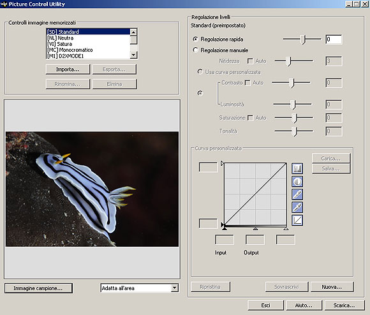Pick the upper eyedropper tool
The width and height of the screenshot is (370, 315).
tap(297, 194)
